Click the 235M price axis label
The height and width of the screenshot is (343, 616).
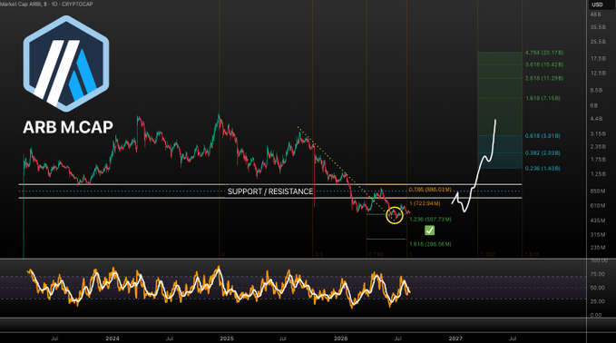point(598,248)
